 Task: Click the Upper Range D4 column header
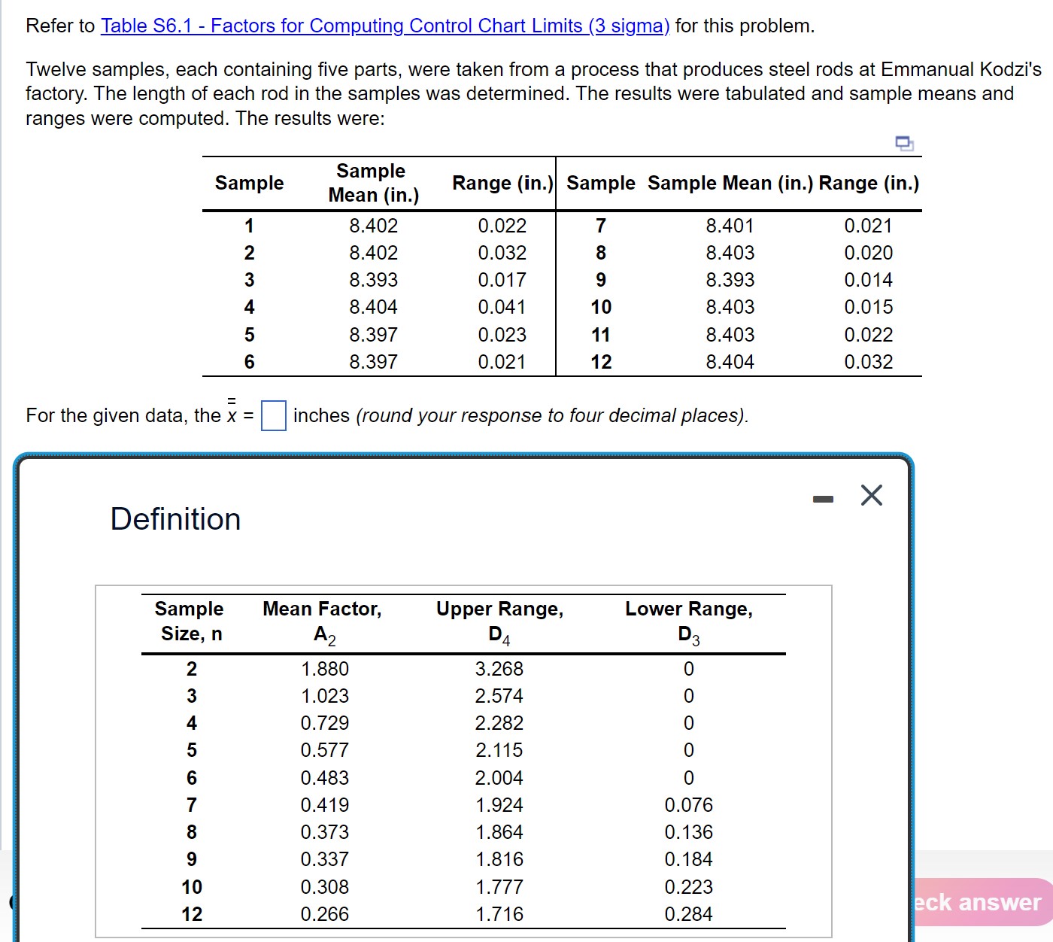(x=499, y=620)
